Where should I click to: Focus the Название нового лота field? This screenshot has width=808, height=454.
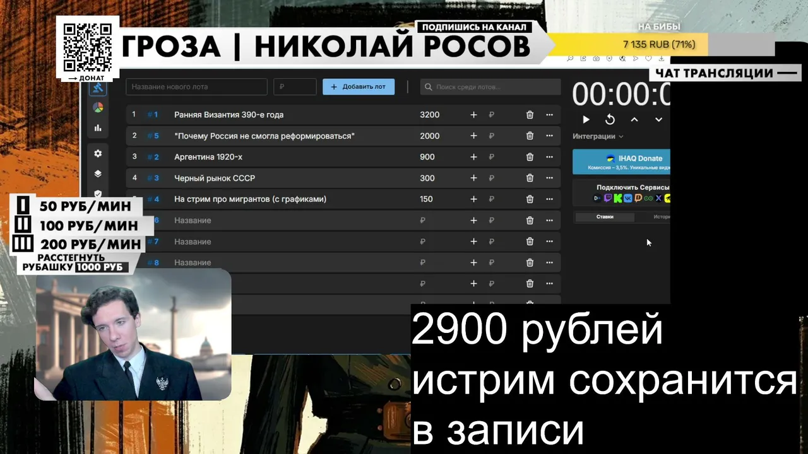(196, 87)
